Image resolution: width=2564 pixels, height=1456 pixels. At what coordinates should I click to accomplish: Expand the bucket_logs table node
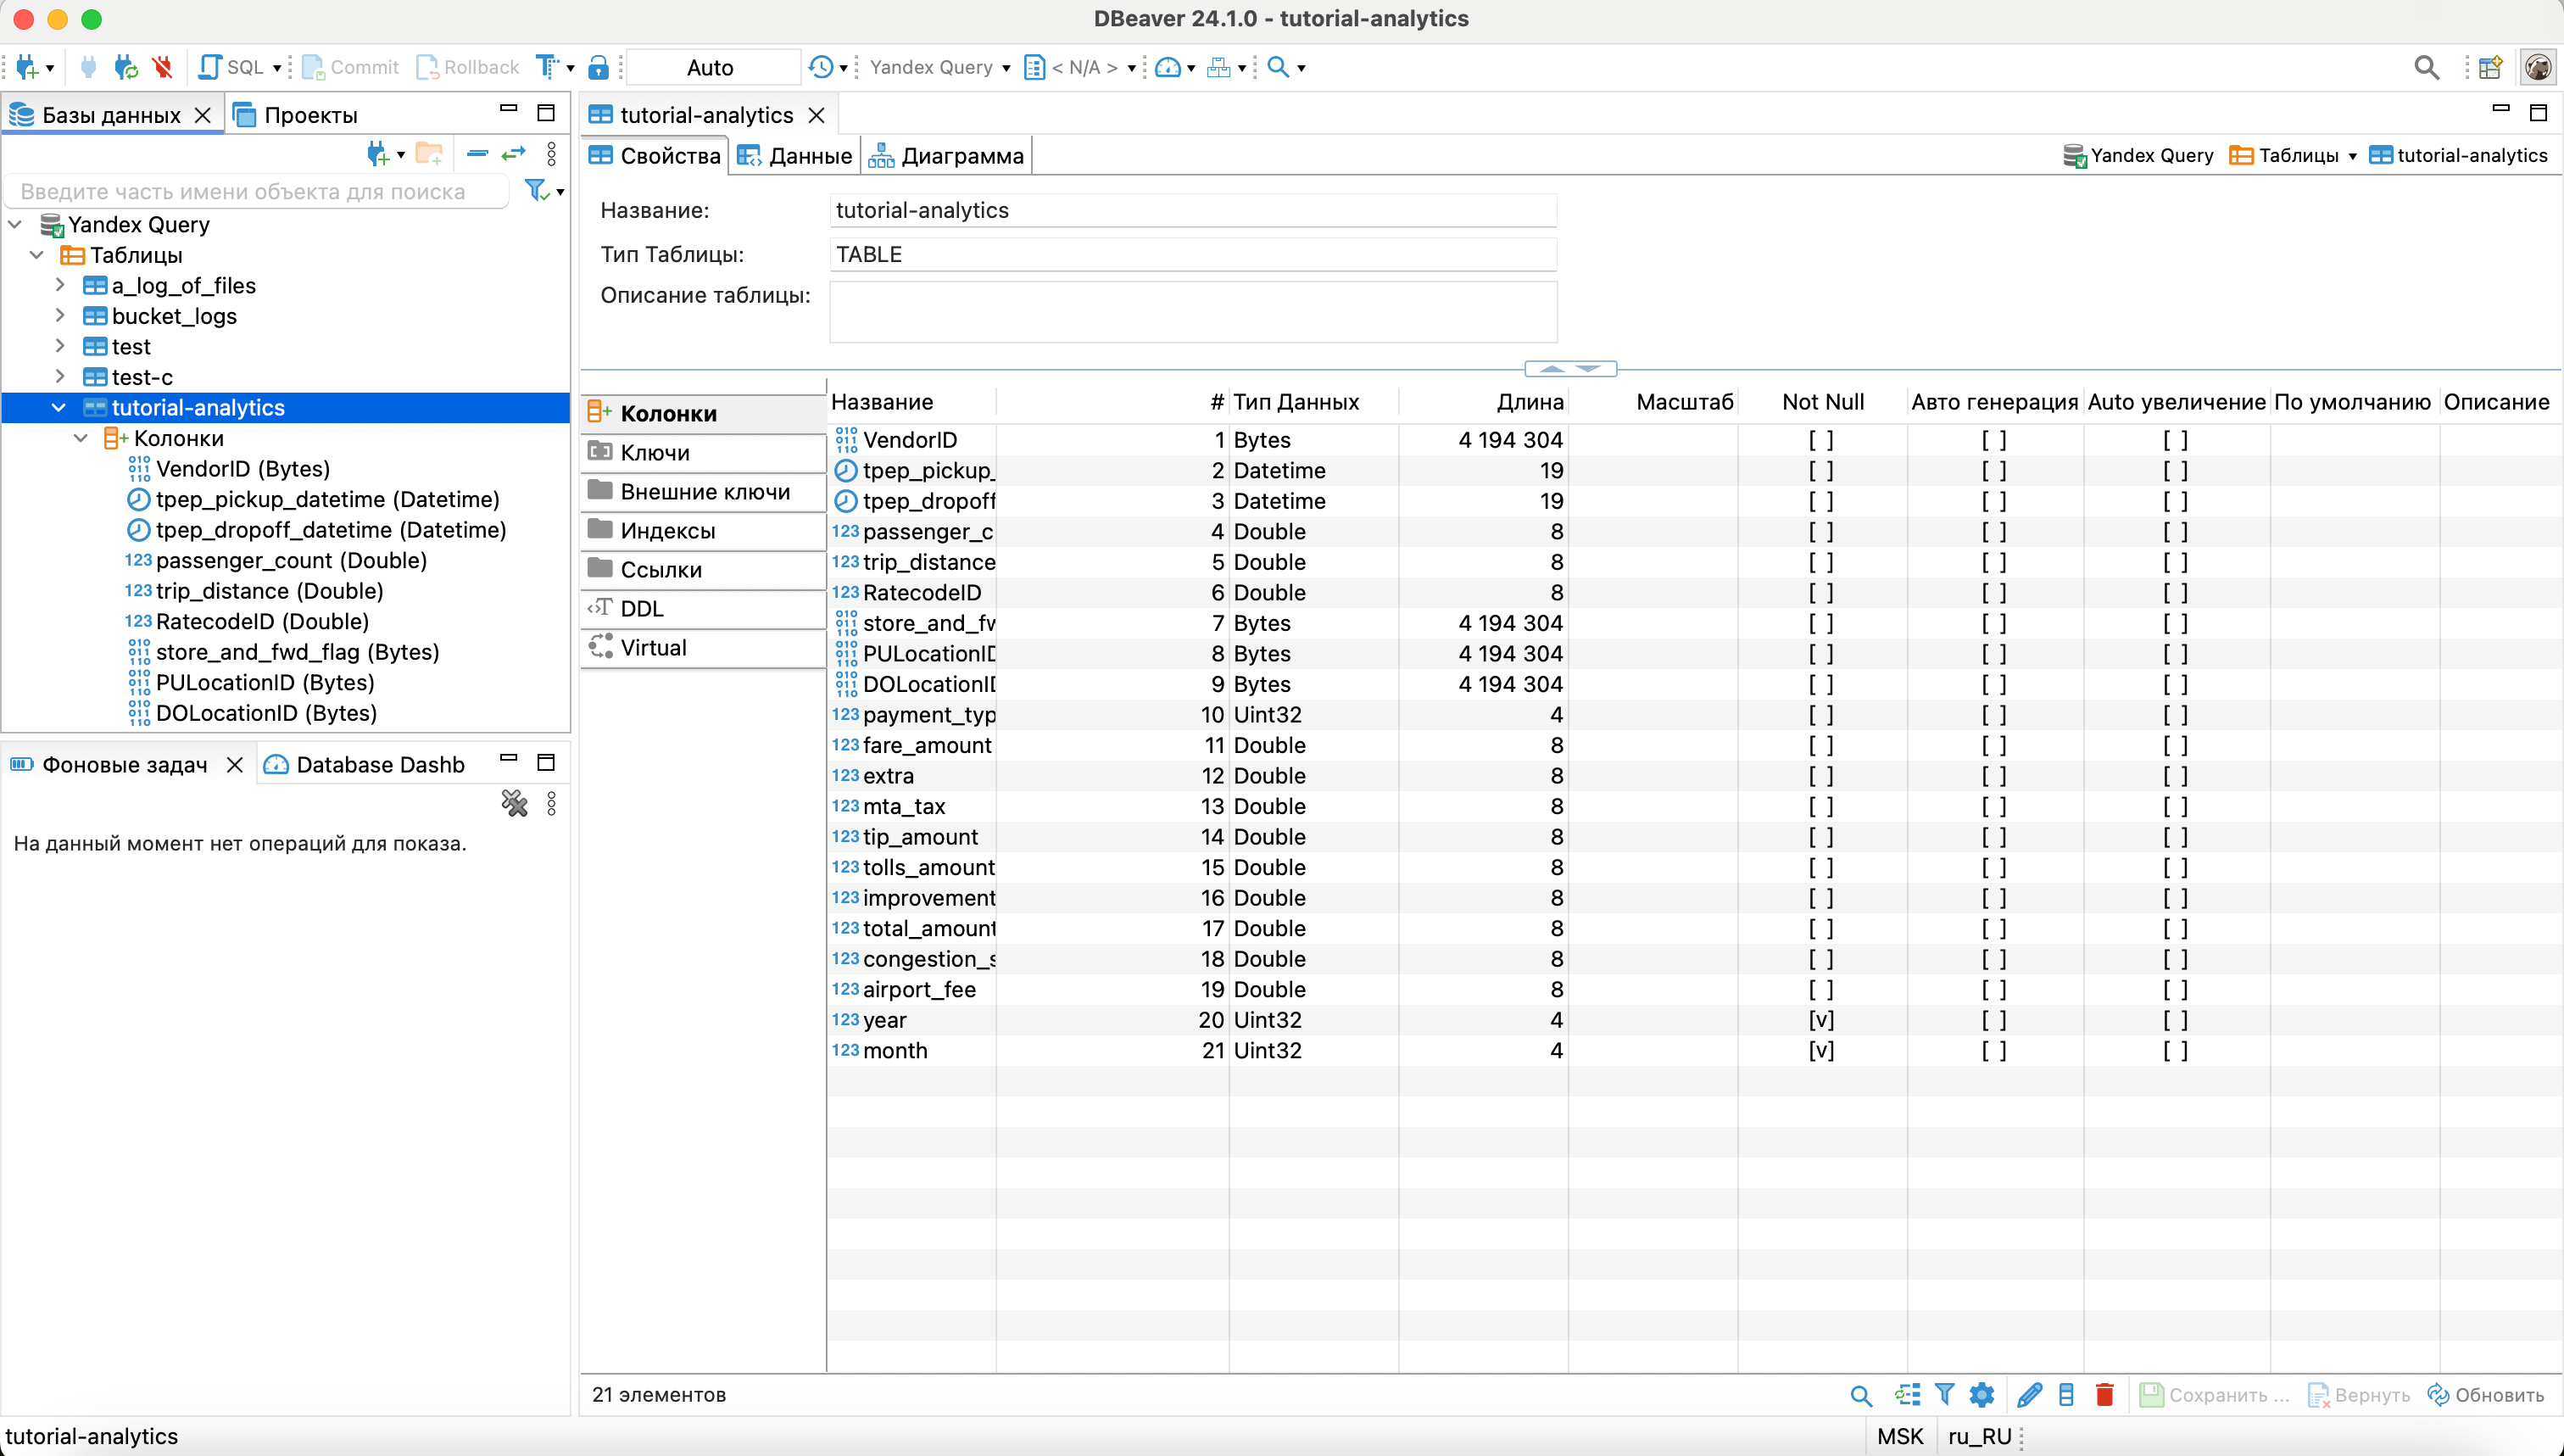[60, 316]
